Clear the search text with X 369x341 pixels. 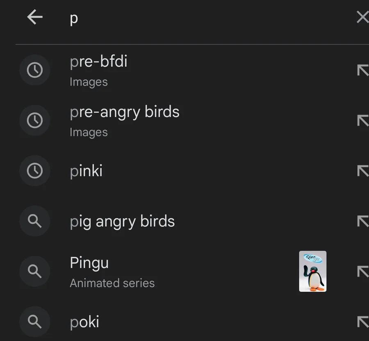point(363,17)
